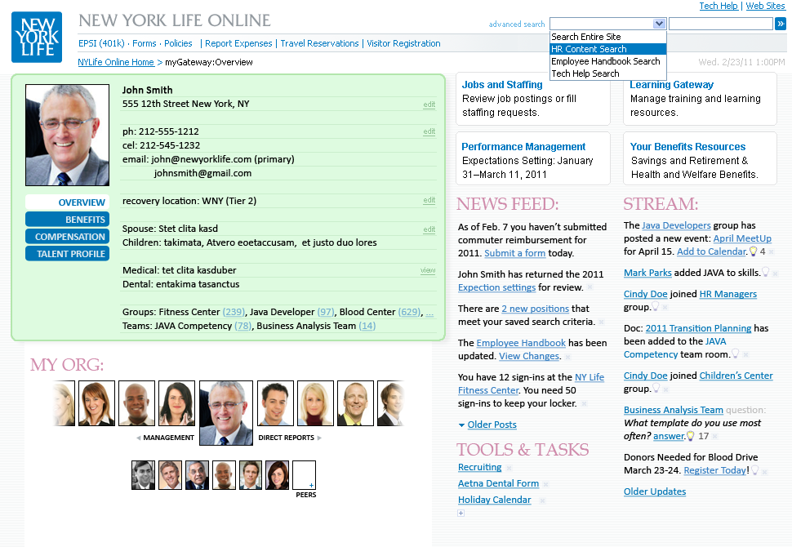Click John Smith's profile photo
Image resolution: width=792 pixels, height=547 pixels.
(67, 135)
